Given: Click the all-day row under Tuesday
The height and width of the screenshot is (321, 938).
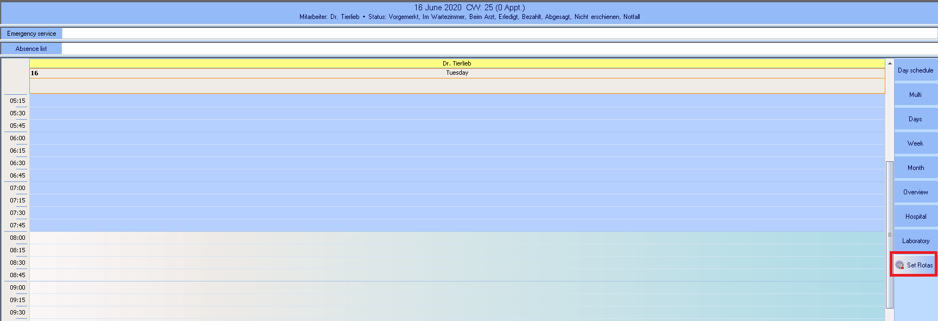Looking at the screenshot, I should click(x=457, y=86).
